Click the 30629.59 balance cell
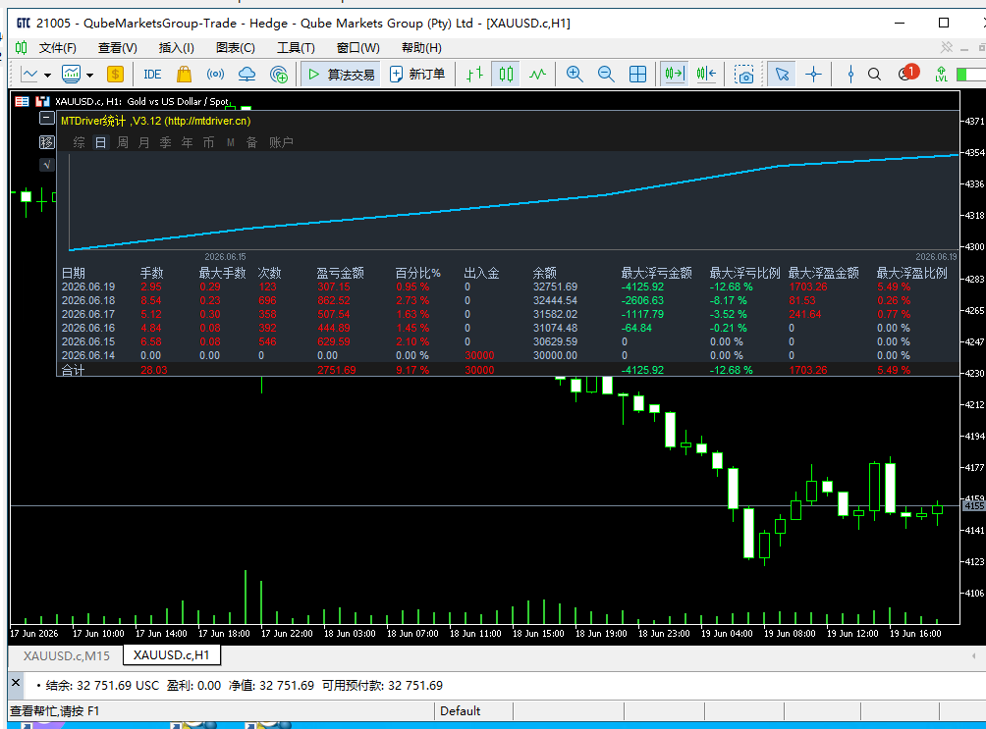Image resolution: width=986 pixels, height=729 pixels. pos(555,341)
